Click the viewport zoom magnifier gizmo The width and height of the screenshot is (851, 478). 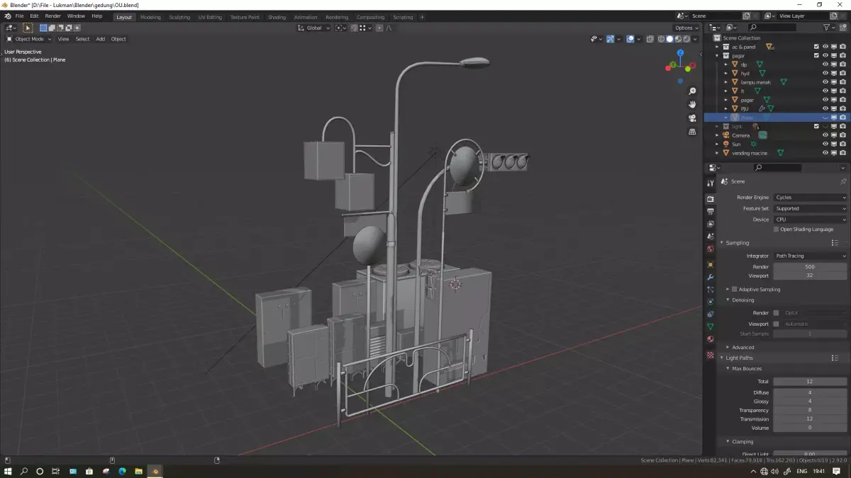pos(692,91)
